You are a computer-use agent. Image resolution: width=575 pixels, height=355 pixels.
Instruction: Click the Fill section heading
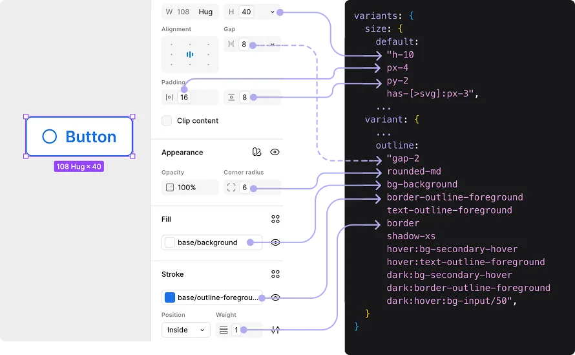click(x=166, y=219)
